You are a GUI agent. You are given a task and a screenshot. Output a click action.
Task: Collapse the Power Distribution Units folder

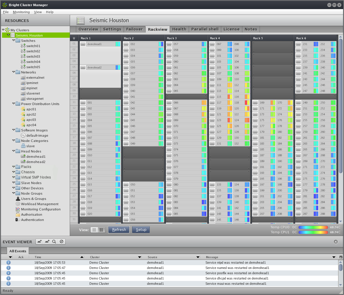tap(13, 103)
